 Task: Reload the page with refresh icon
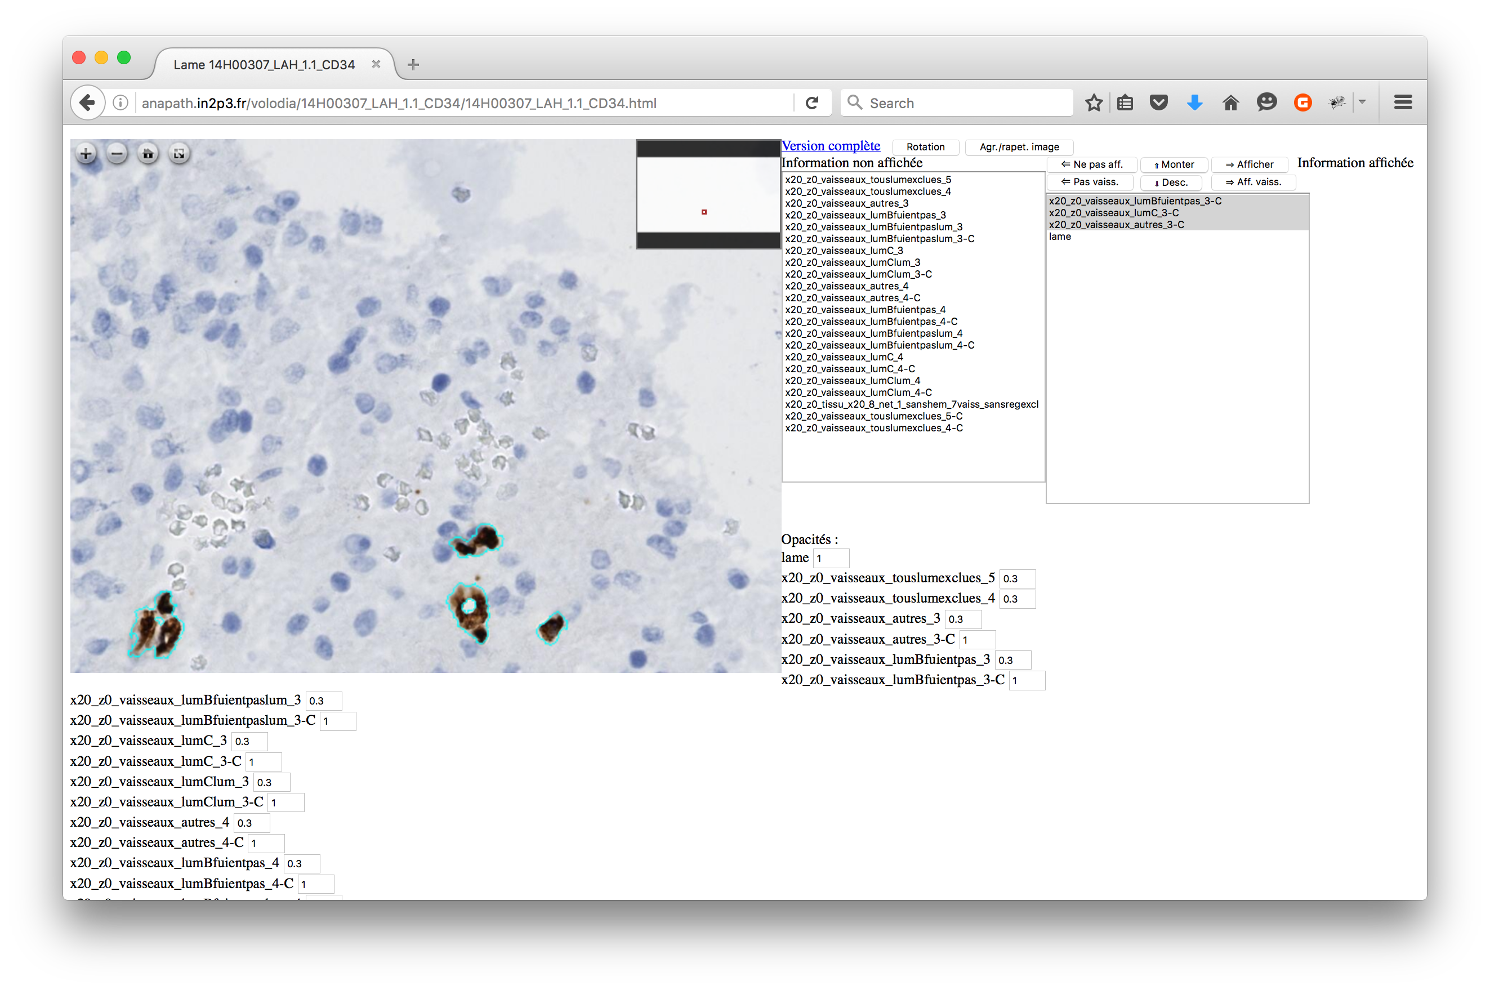[x=812, y=103]
